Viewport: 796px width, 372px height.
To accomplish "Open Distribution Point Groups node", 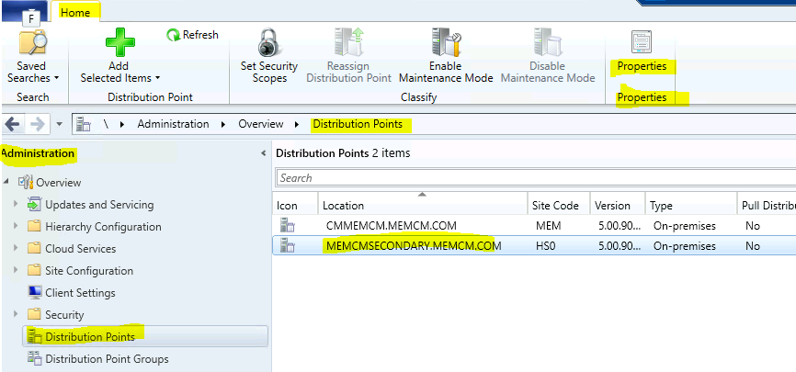I will (107, 359).
